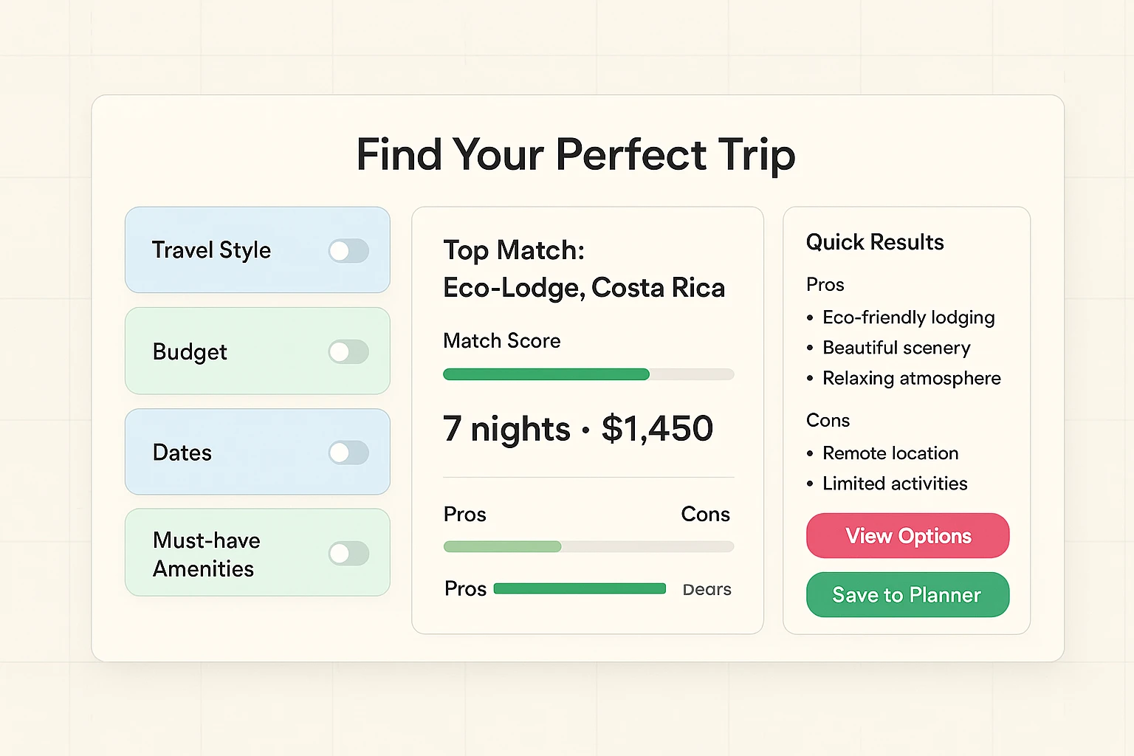The width and height of the screenshot is (1134, 756).
Task: Click the 7 nights · $1,450 price
Action: (x=578, y=428)
